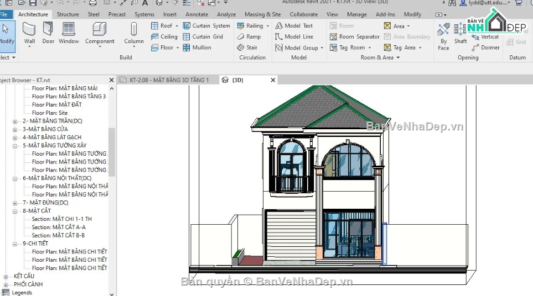Switch to the Massing & Site tab

point(263,14)
